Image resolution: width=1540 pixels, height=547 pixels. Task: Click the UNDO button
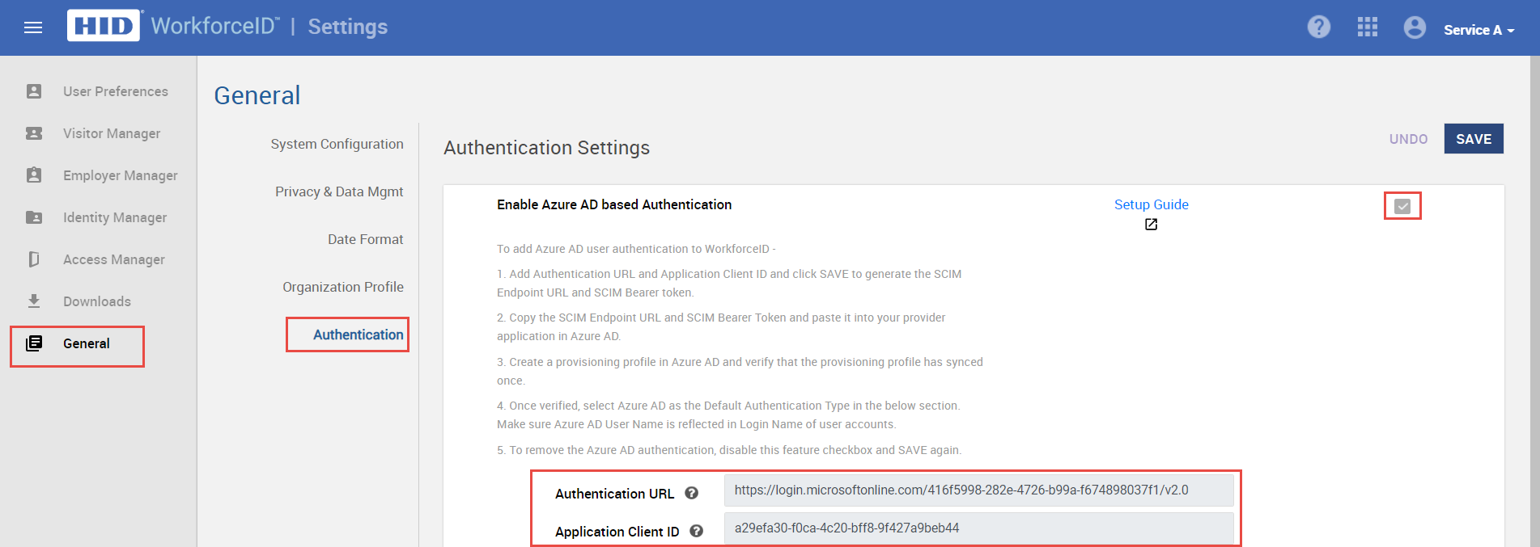[1408, 139]
